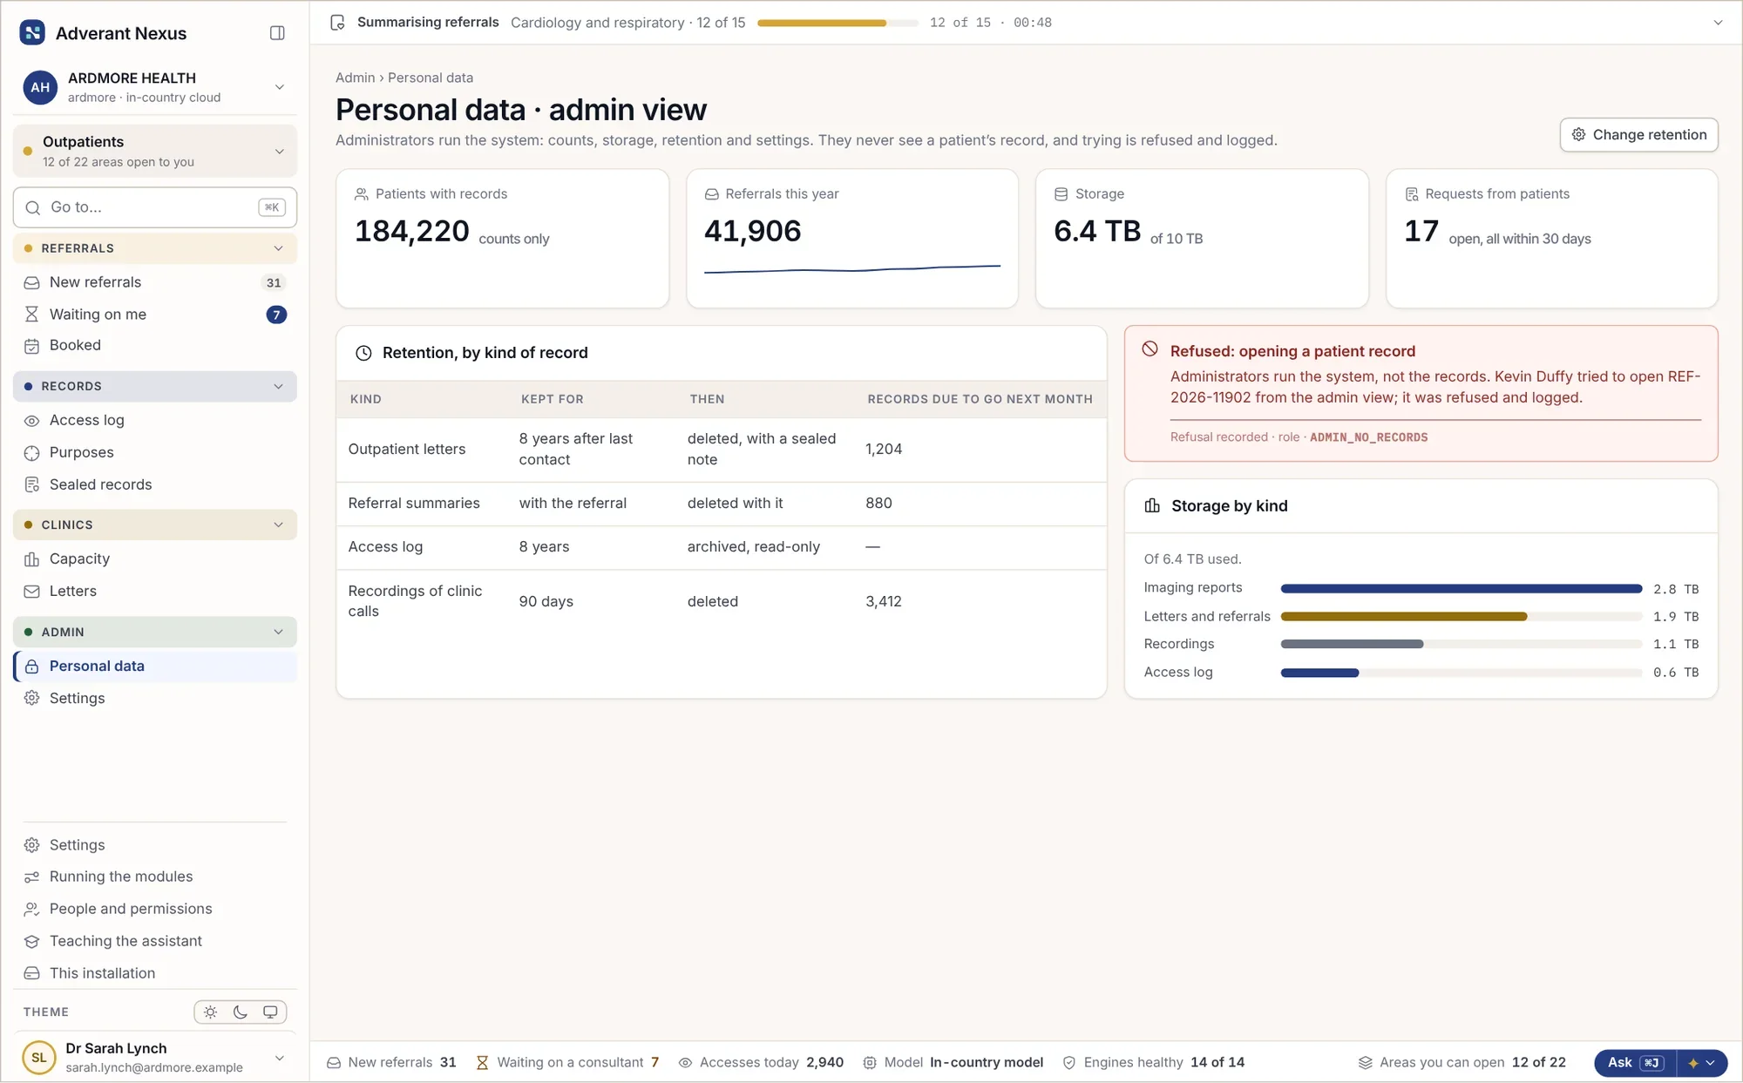
Task: Click the Ask button
Action: point(1636,1063)
